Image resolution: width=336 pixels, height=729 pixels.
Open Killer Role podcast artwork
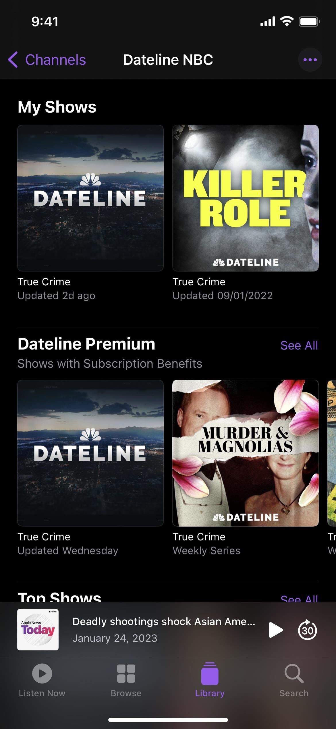coord(246,198)
